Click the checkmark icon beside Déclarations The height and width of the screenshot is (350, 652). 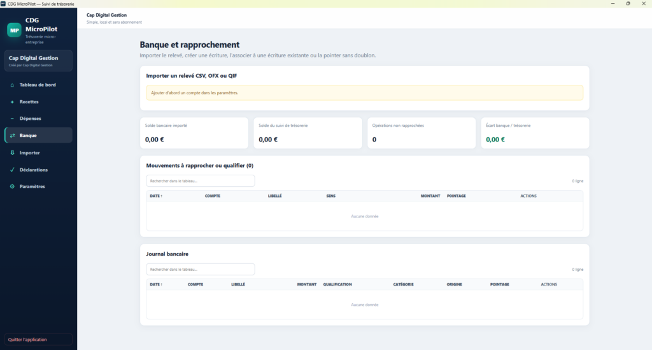(x=12, y=170)
